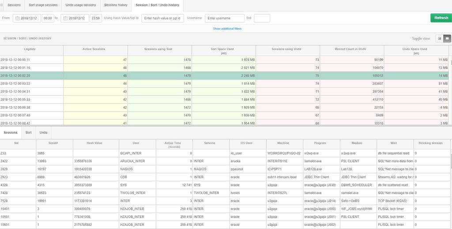
Task: Click the Show additional filters link
Action: coord(227,29)
